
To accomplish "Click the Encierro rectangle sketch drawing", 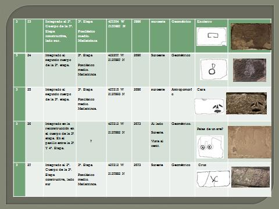I will click(212, 37).
